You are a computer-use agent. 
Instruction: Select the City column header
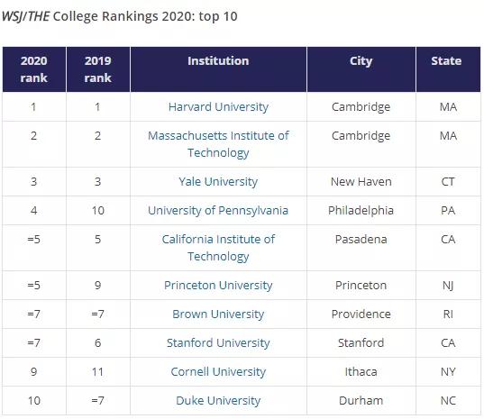pos(361,69)
